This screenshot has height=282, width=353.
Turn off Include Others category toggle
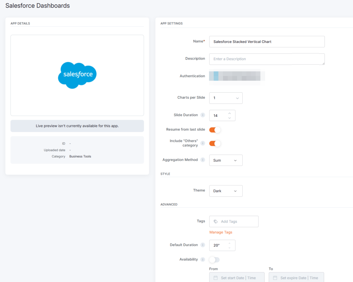(215, 143)
